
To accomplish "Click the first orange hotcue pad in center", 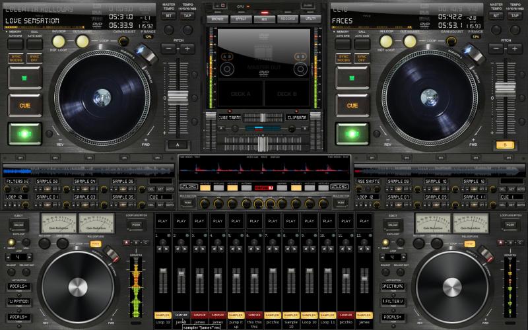I will pyautogui.click(x=205, y=187).
